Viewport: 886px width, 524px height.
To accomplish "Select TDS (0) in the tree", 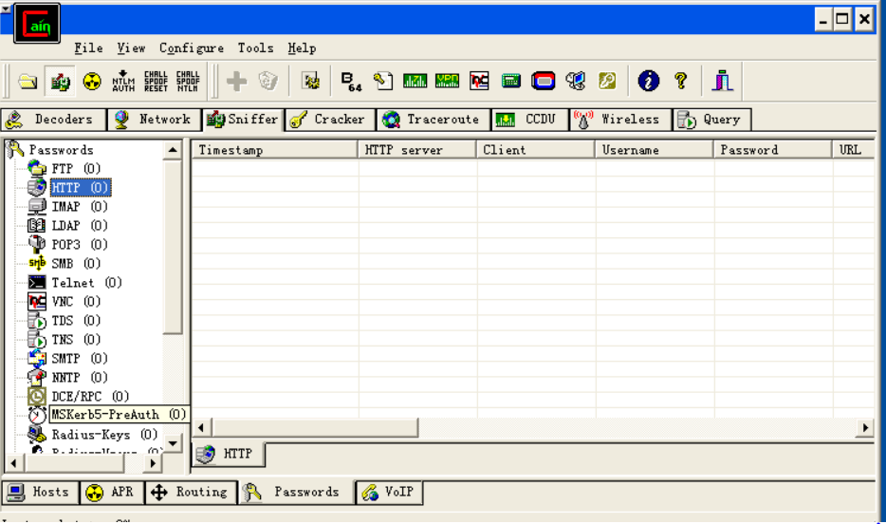I will (x=76, y=321).
